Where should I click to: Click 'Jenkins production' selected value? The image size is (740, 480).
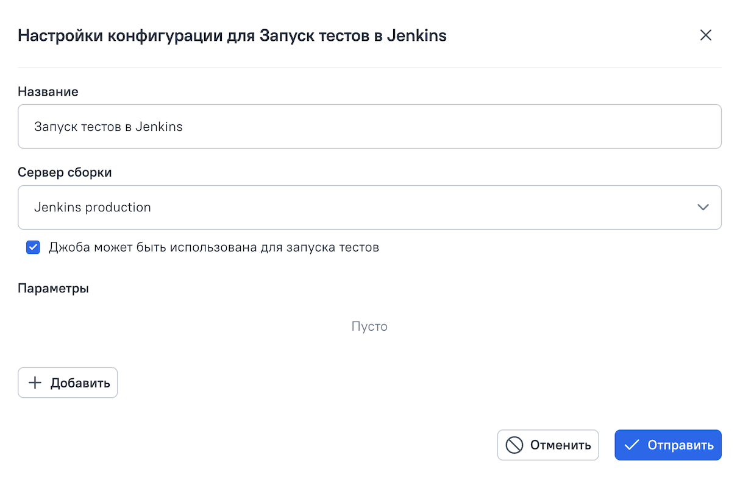point(93,207)
